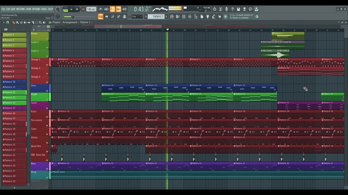Screen dimensions: 348x195
Task: Toggle playlist snap magnet icon
Action: pos(8,22)
